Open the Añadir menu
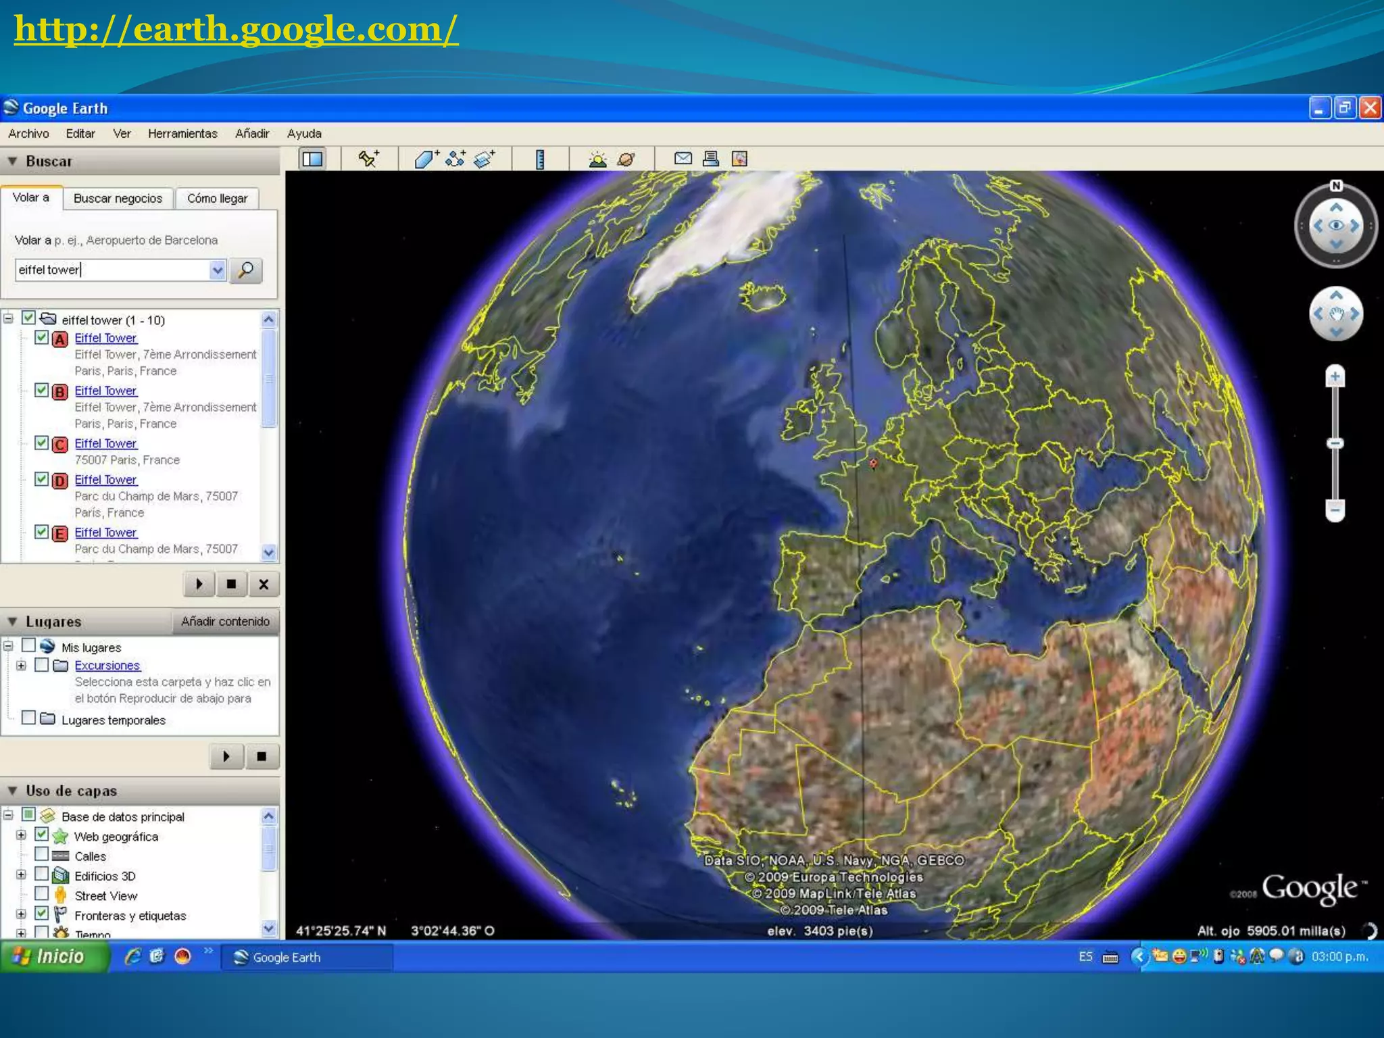The width and height of the screenshot is (1384, 1038). click(x=252, y=134)
